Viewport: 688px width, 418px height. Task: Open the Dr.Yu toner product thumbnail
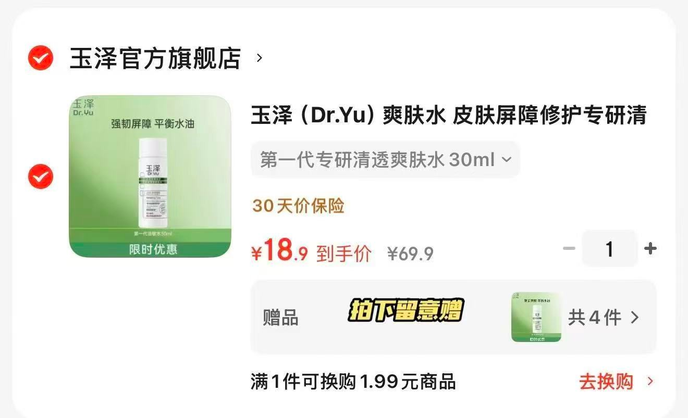150,176
